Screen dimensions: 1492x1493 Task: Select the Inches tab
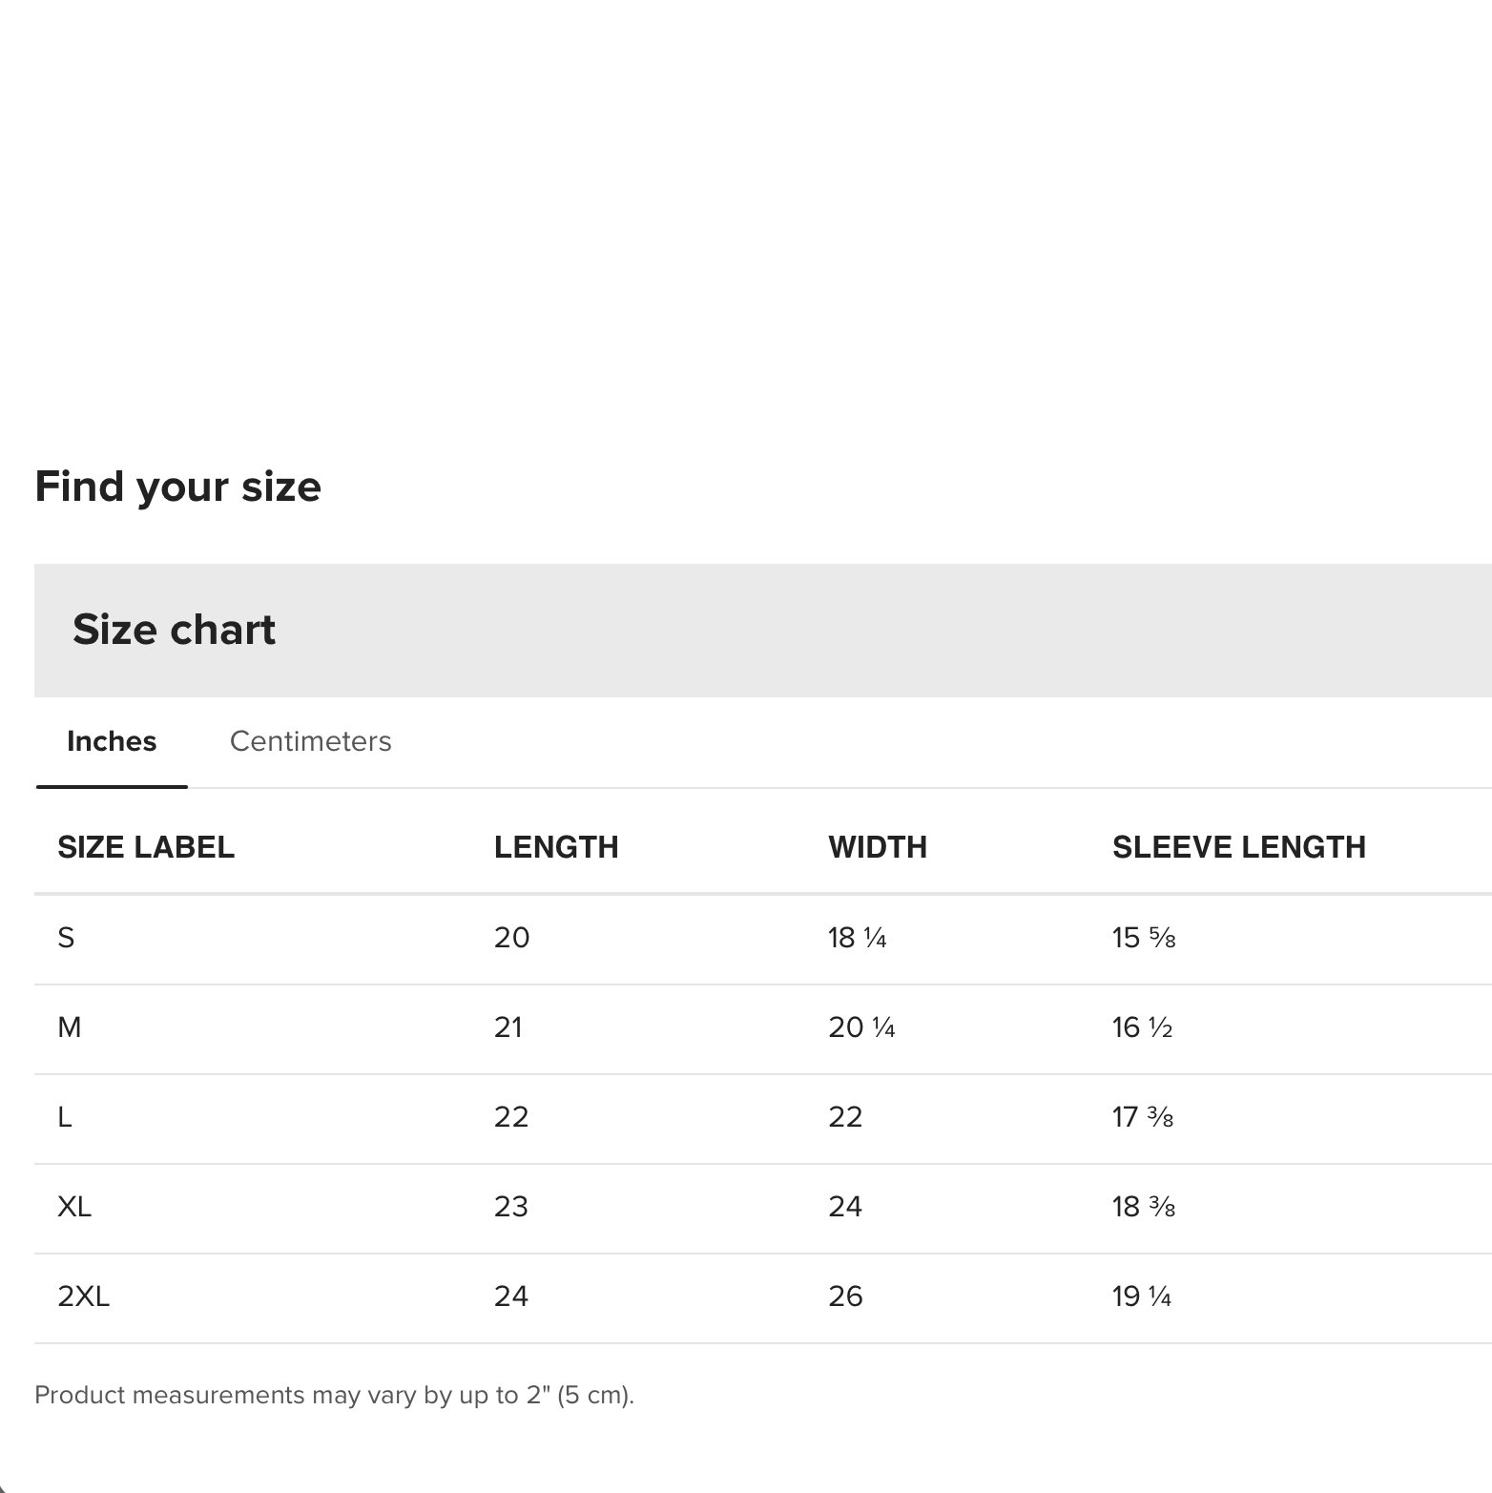click(112, 741)
